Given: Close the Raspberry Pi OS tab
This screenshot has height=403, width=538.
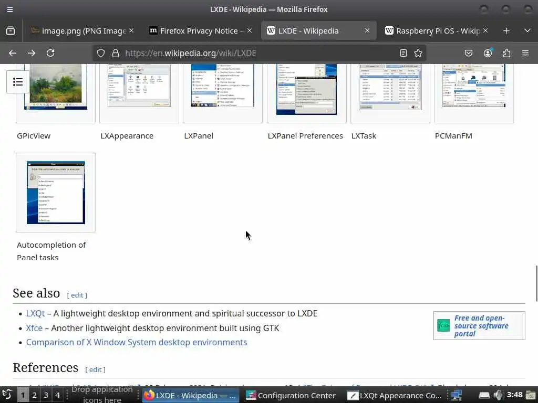Looking at the screenshot, I should click(x=485, y=31).
